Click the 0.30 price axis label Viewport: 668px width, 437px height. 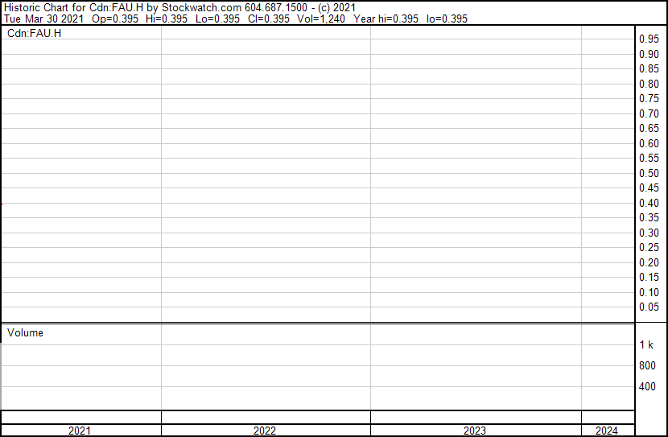pyautogui.click(x=649, y=233)
